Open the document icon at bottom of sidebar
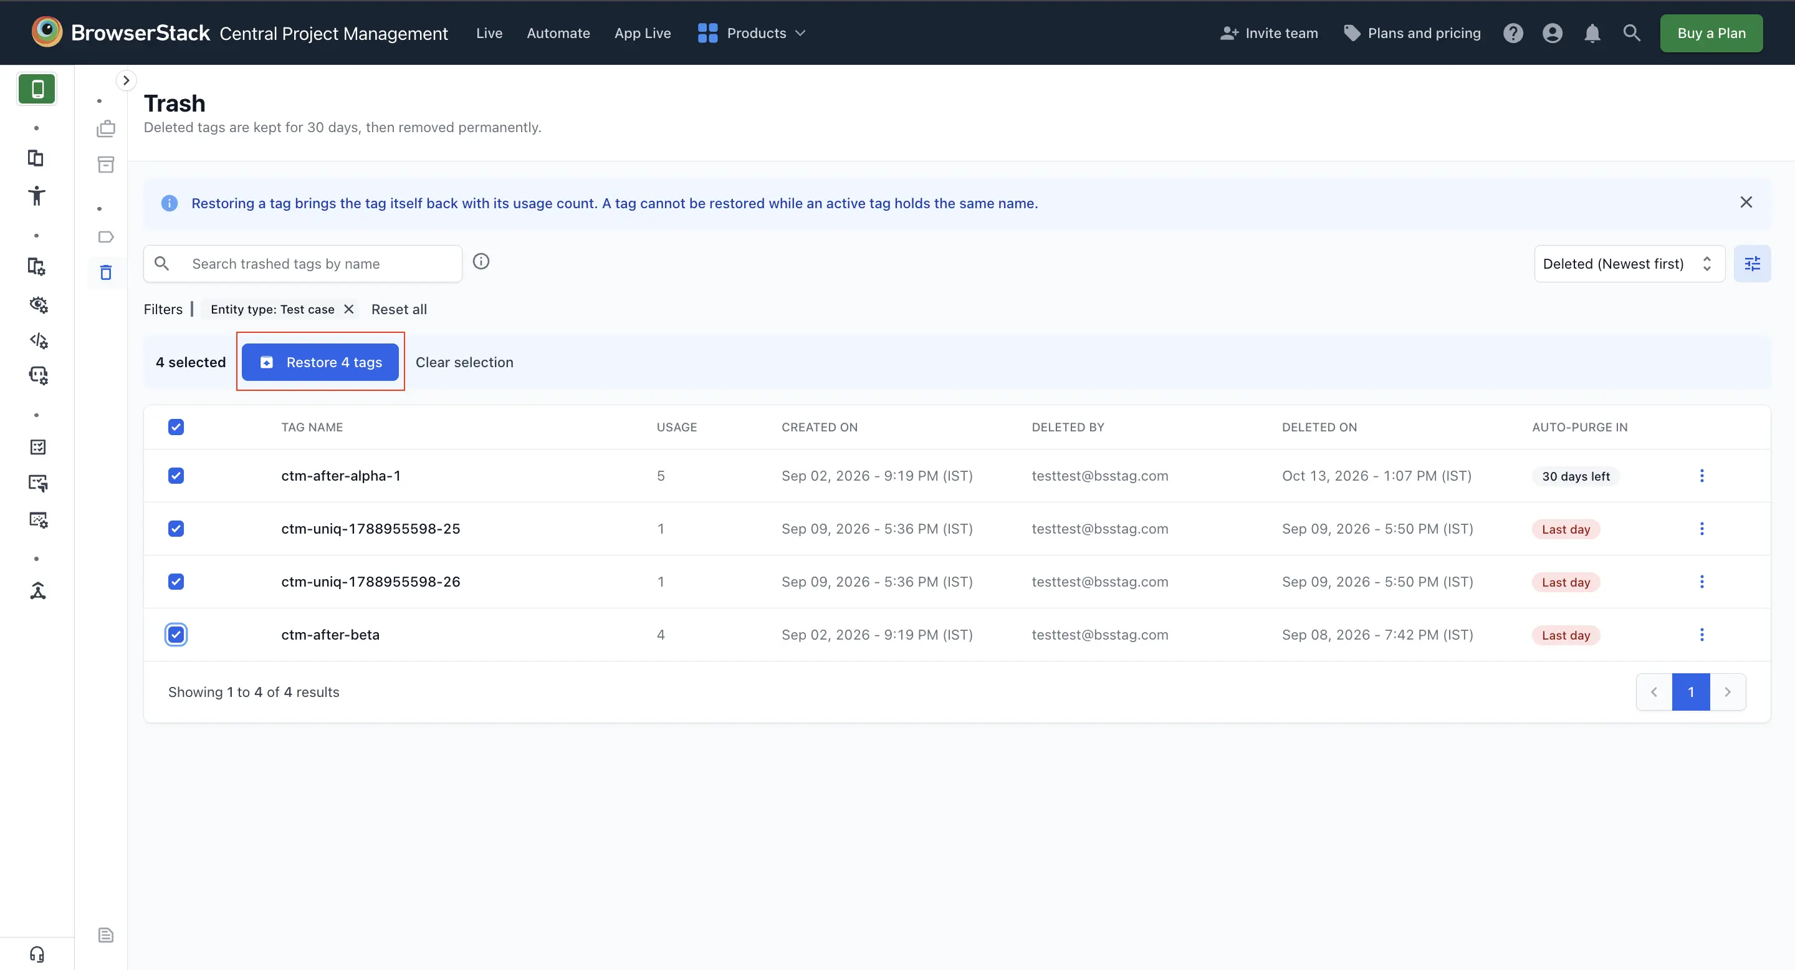Screen dimensions: 1795x970 pyautogui.click(x=106, y=935)
